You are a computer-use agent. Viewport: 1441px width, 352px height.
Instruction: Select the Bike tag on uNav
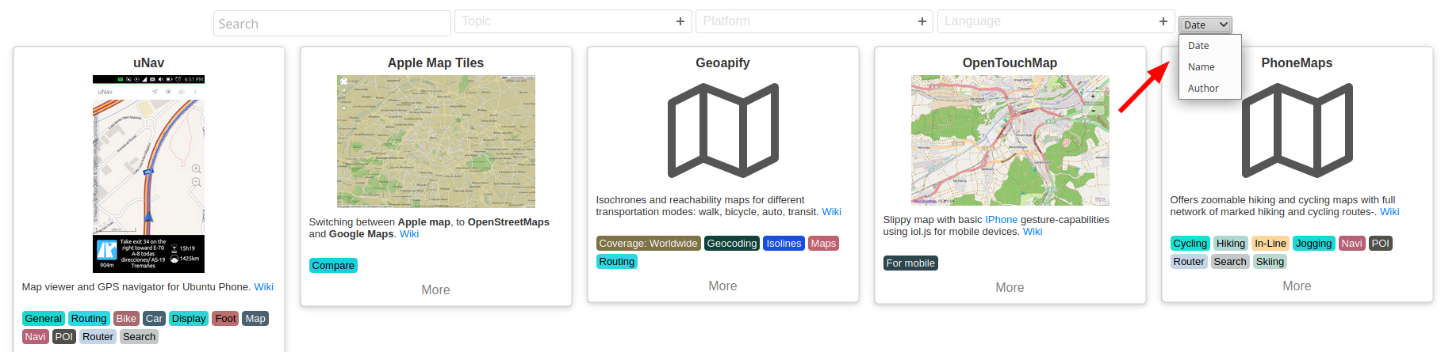click(126, 319)
